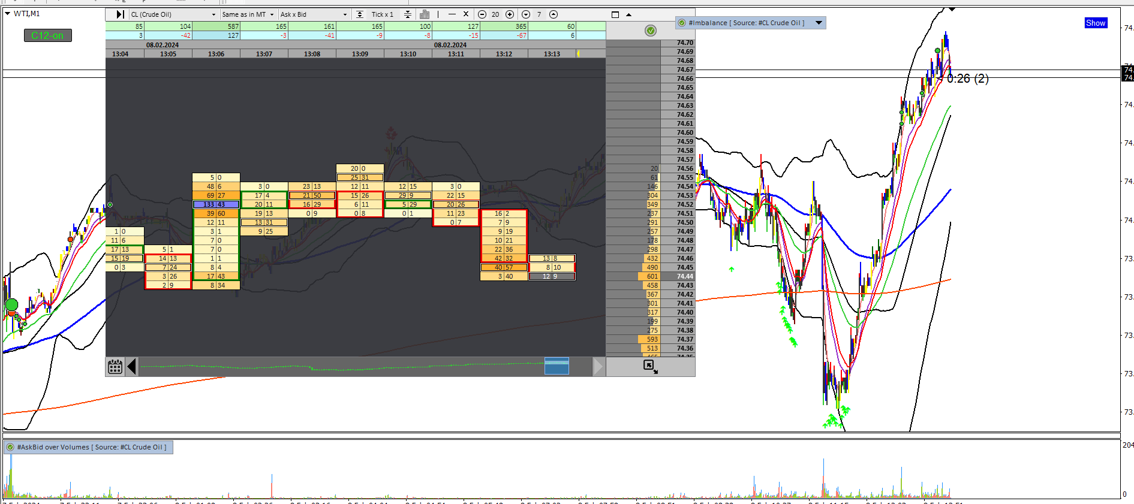Increase the value 20 with plus button

pos(510,14)
